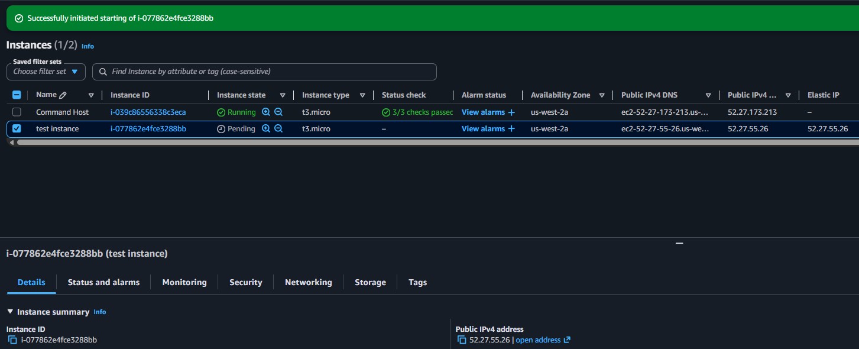Deselect the test instance row checkbox
The height and width of the screenshot is (349, 859).
[x=17, y=128]
